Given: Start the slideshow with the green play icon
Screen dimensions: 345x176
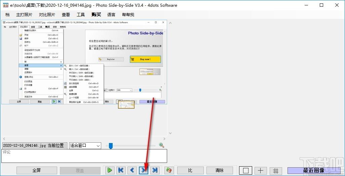Looking at the screenshot, I should pyautogui.click(x=109, y=170).
